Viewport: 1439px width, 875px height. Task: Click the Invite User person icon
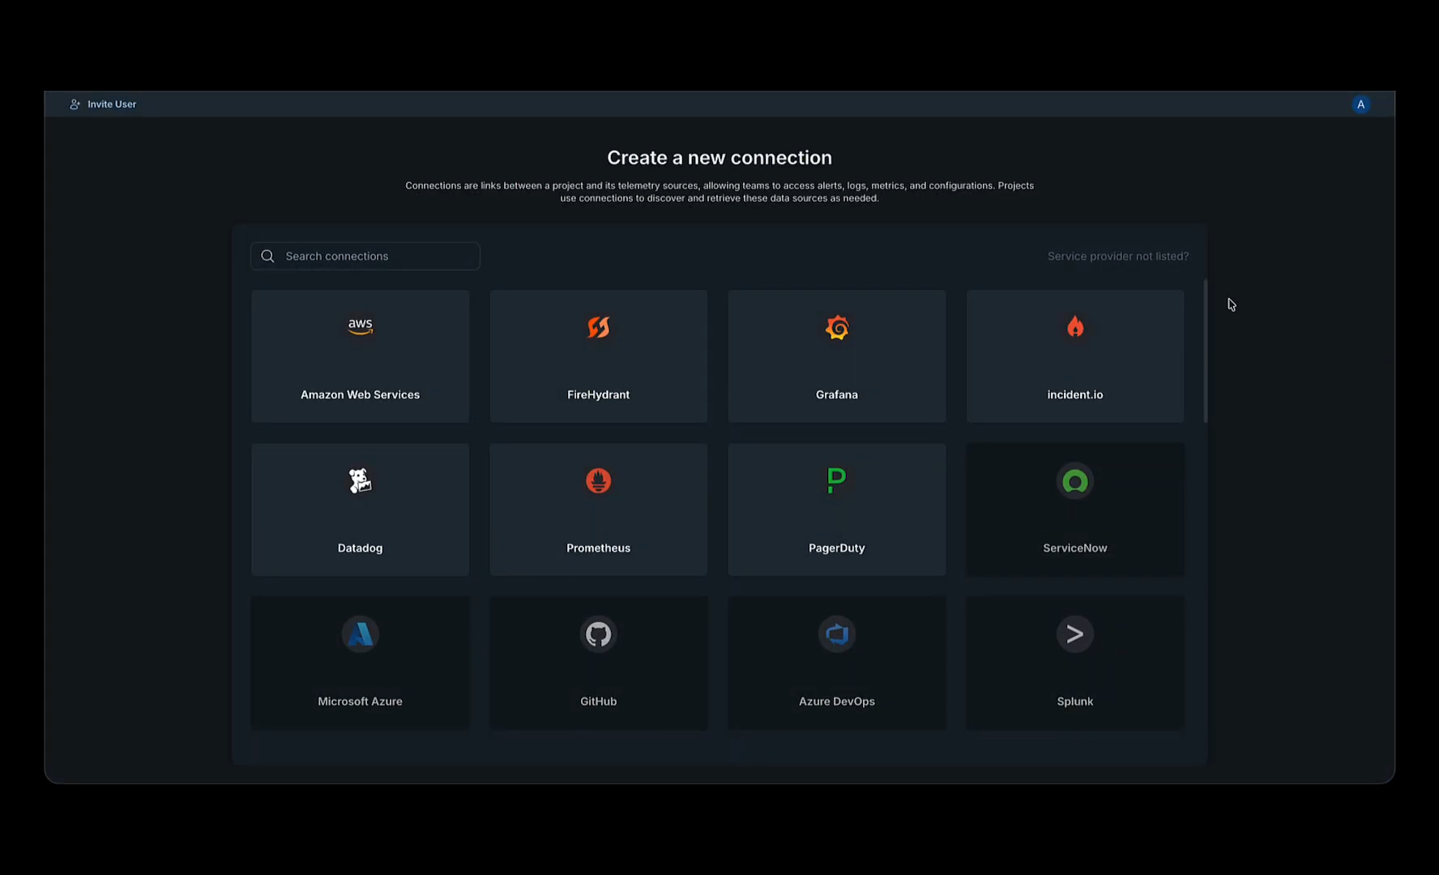75,104
